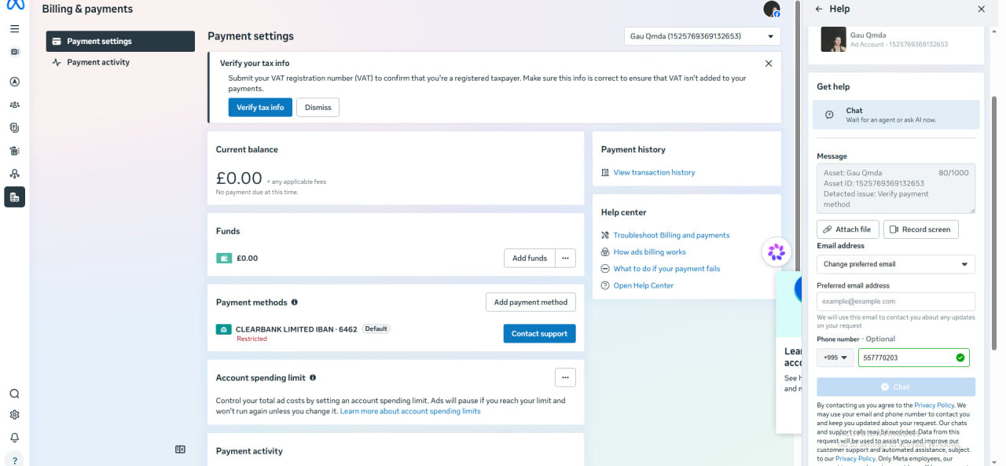Focus the Preferred email address field

pos(896,302)
